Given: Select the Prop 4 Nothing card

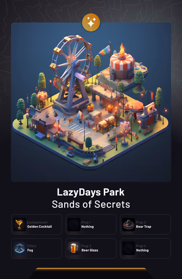Looking at the screenshot, I should pyautogui.click(x=146, y=248).
